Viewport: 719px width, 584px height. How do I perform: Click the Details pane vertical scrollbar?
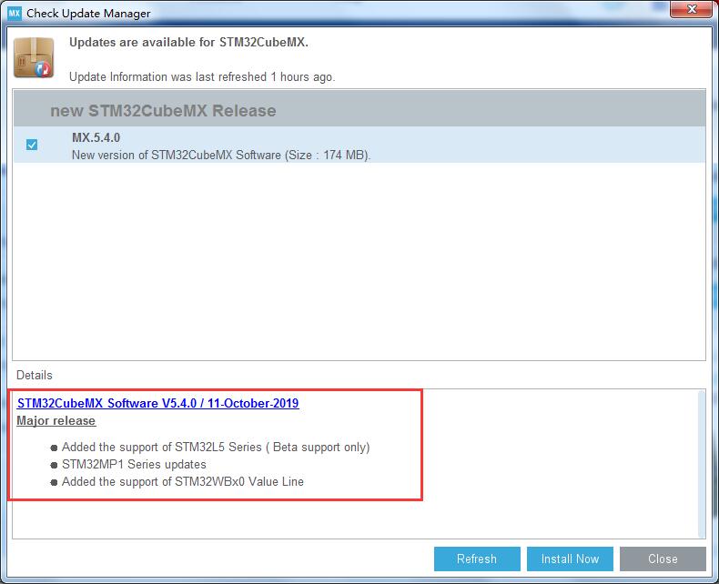pyautogui.click(x=702, y=464)
